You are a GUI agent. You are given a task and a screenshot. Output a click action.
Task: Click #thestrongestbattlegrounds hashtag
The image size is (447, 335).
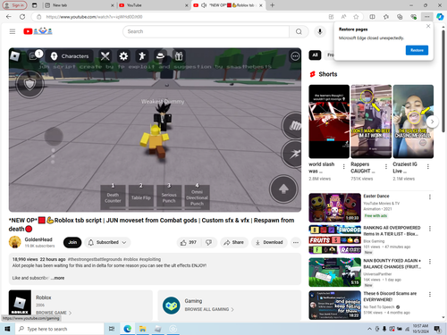tap(95, 259)
